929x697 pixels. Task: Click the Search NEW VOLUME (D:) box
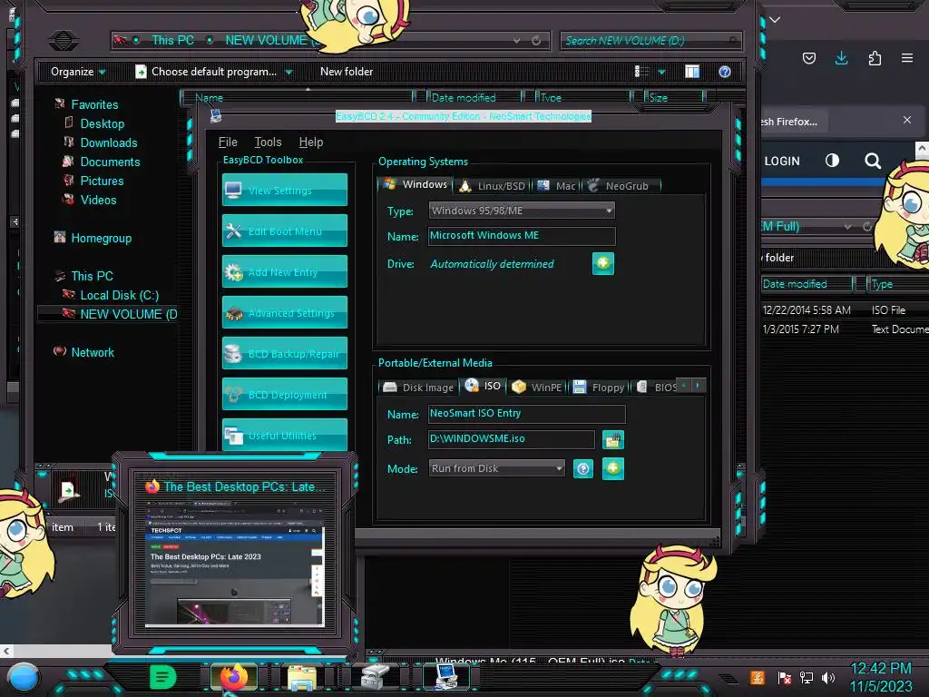pyautogui.click(x=650, y=40)
